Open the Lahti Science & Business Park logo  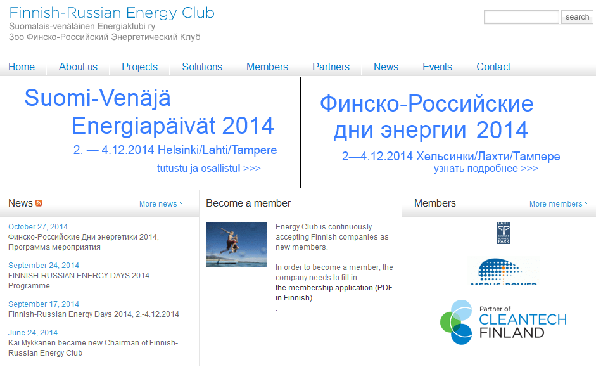click(504, 233)
